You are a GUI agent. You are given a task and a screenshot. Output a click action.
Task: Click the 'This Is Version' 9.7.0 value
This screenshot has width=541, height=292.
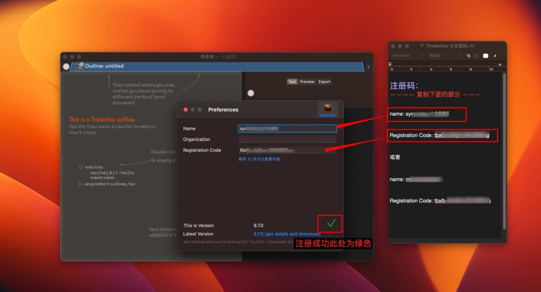click(x=258, y=225)
